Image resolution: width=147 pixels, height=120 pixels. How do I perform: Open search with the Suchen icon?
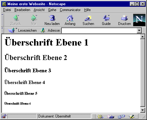pyautogui.click(x=88, y=20)
